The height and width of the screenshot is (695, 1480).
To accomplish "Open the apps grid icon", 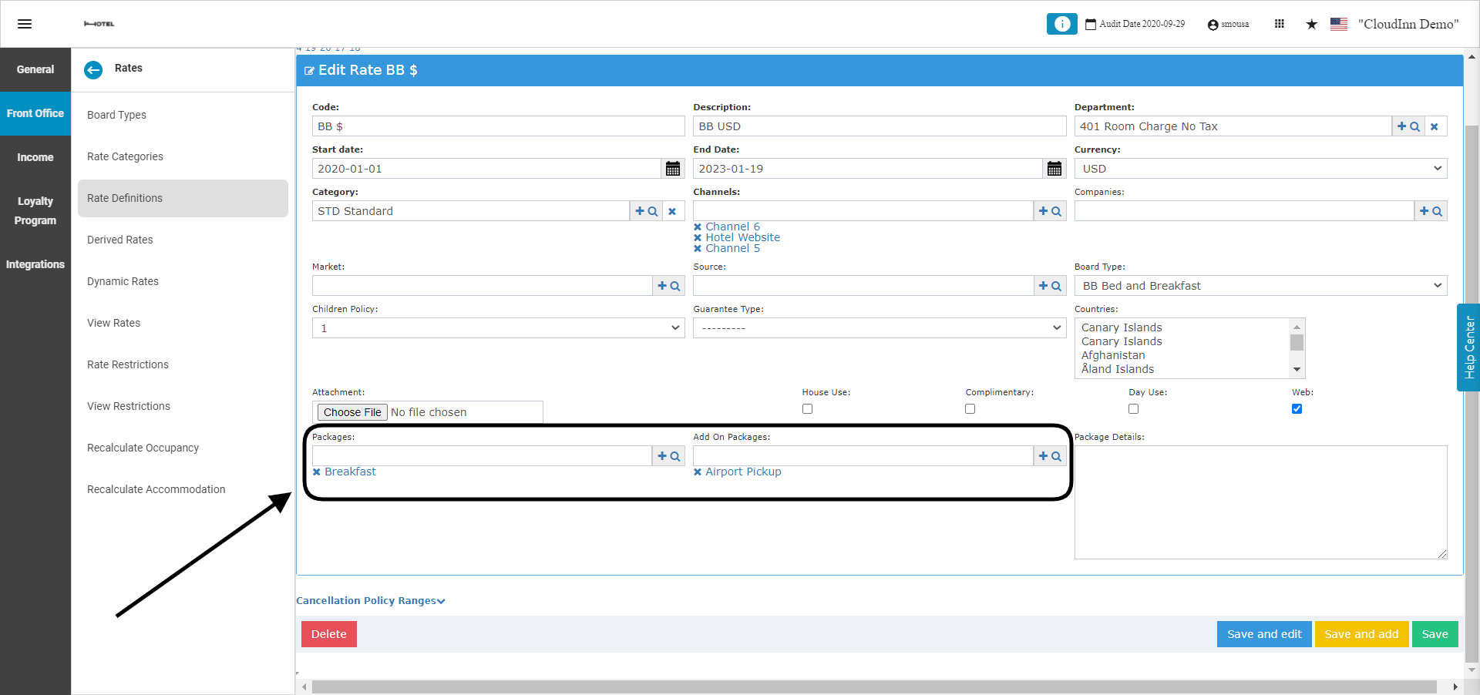I will pyautogui.click(x=1280, y=24).
